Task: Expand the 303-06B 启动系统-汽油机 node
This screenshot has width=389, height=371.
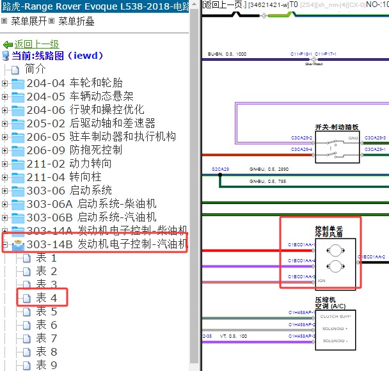Action: pos(4,217)
